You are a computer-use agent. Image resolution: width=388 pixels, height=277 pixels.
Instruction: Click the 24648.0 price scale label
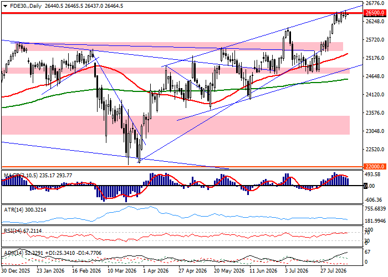coord(375,76)
